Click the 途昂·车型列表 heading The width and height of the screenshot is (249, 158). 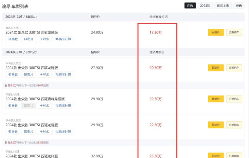pyautogui.click(x=15, y=7)
